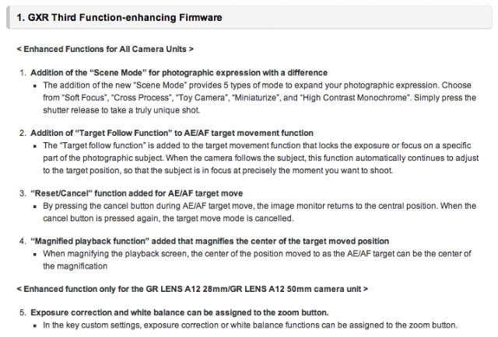This screenshot has width=498, height=337.
Task: Click the Magnified playback function heading
Action: (209, 241)
